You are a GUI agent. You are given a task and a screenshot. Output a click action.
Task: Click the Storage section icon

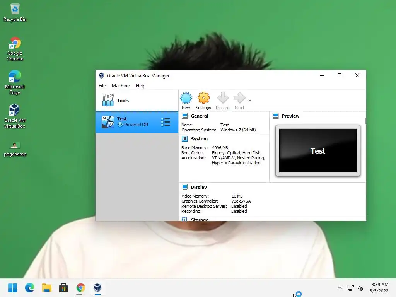click(x=184, y=219)
